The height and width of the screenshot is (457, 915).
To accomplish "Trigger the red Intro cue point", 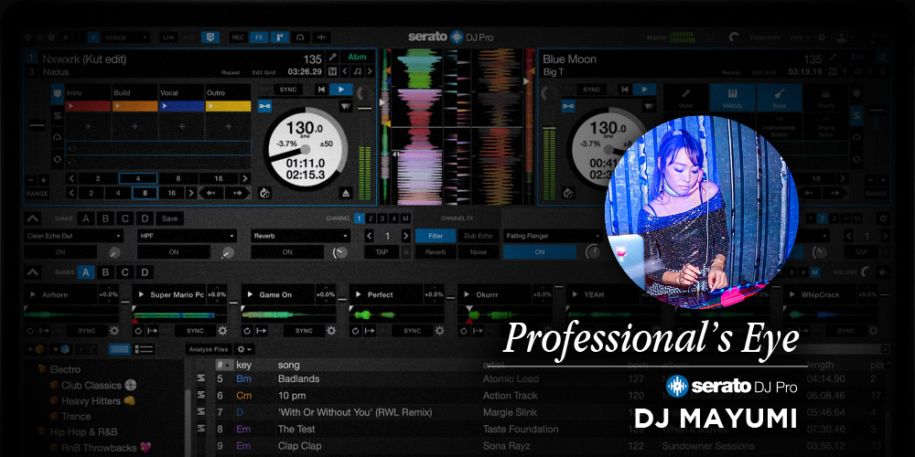I will click(x=88, y=106).
